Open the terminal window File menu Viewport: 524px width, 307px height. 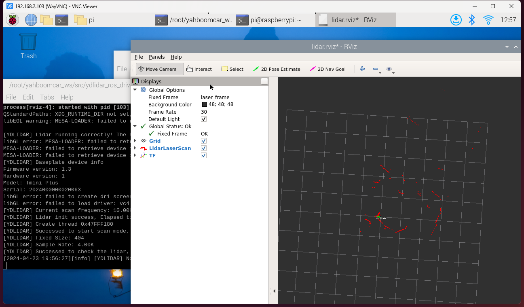pyautogui.click(x=11, y=97)
